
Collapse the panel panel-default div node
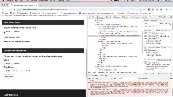96,24
